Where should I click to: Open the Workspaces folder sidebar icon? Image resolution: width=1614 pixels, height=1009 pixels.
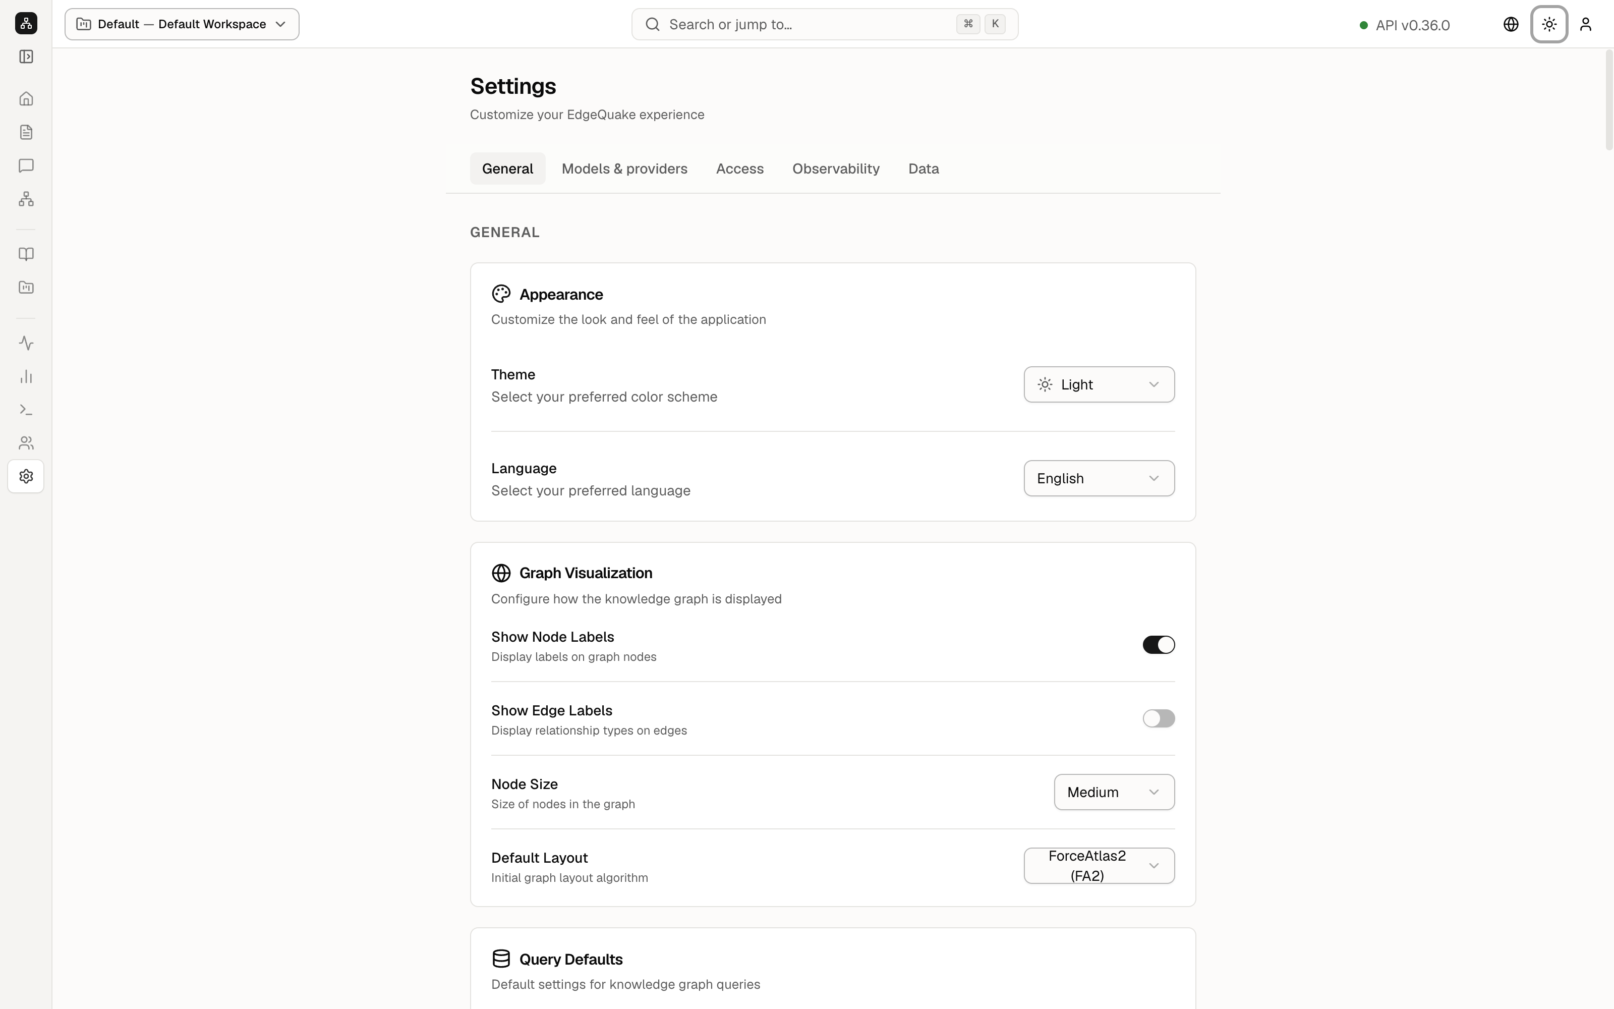26,288
